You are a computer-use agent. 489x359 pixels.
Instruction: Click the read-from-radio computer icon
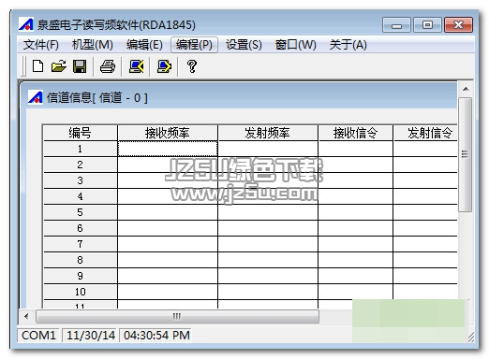coord(137,66)
